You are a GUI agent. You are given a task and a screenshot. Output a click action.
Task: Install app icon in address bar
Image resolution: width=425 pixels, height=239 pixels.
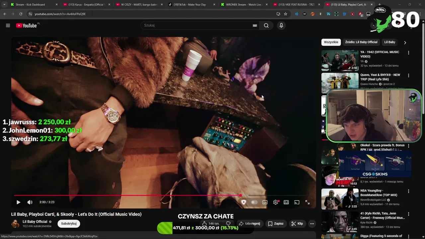tap(278, 14)
